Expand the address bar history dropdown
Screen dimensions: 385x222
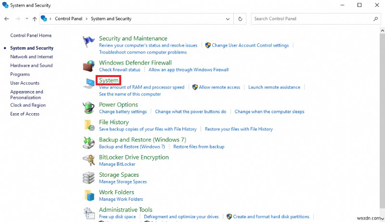point(228,19)
